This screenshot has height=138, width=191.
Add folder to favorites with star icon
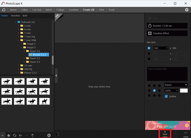coord(9,135)
